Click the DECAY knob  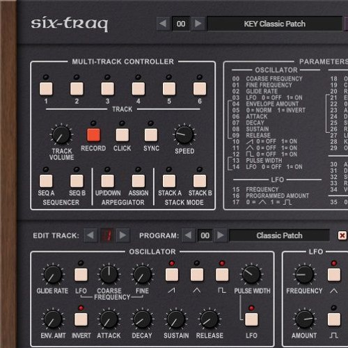142,319
